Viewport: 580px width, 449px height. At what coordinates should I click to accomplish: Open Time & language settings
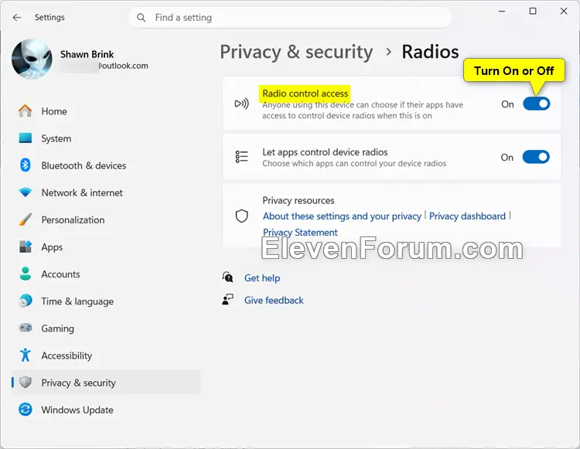[x=106, y=301]
